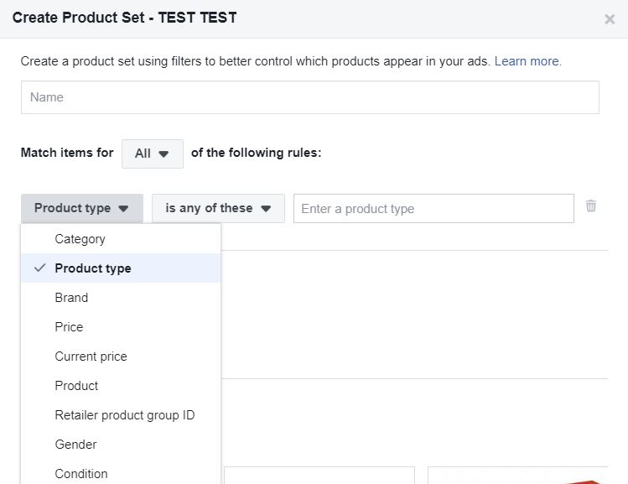
Task: Choose the checked Product type option
Action: (x=92, y=268)
